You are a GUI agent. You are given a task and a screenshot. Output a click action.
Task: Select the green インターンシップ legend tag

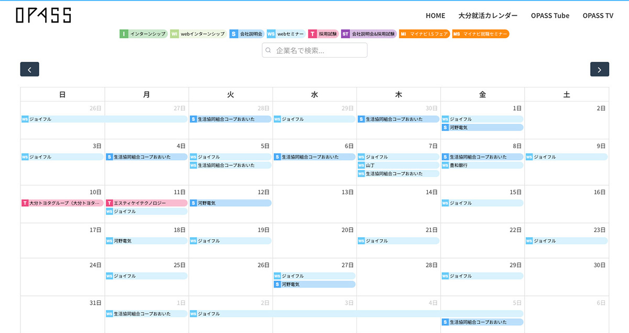143,34
